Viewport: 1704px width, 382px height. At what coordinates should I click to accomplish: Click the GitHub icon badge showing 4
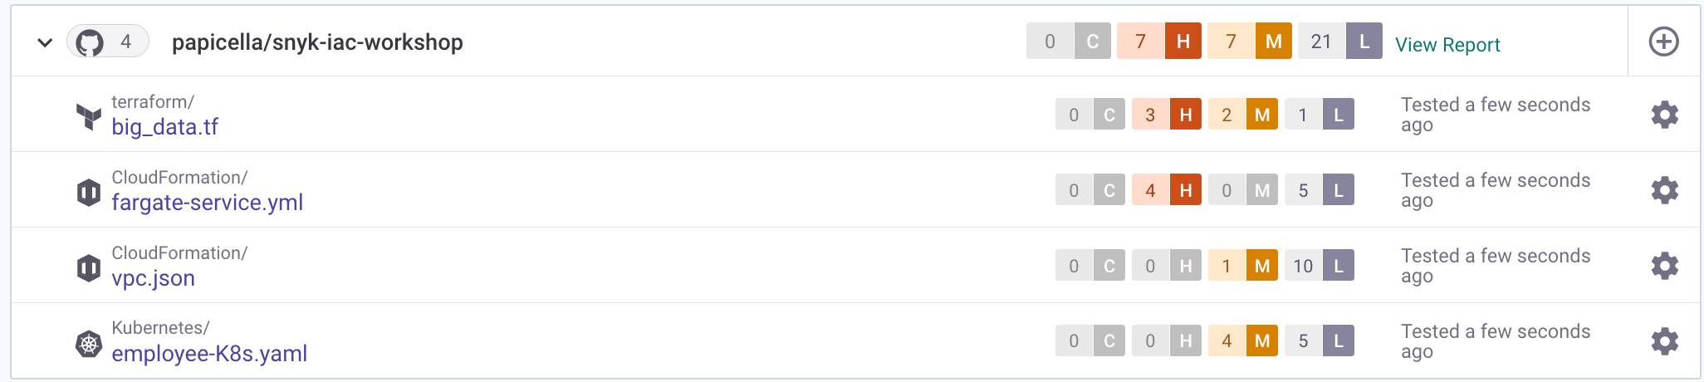tap(108, 42)
